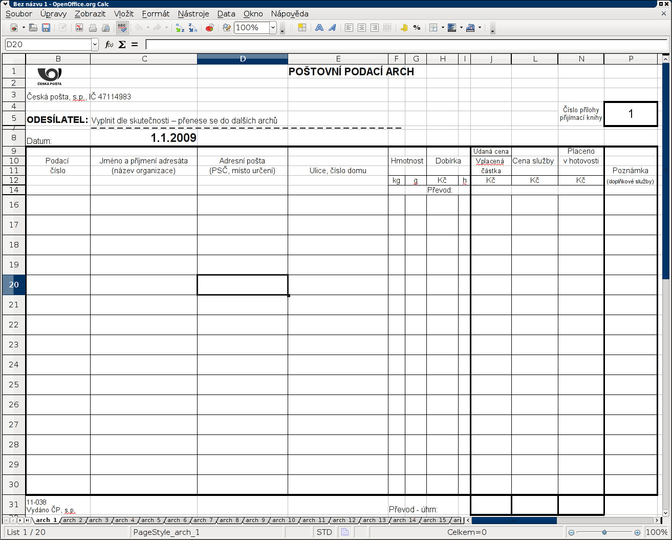The height and width of the screenshot is (540, 672).
Task: Click the Sum sigma icon
Action: pyautogui.click(x=122, y=45)
